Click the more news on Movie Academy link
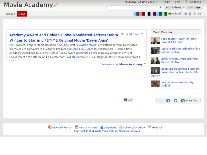207x155 pixels. click(x=121, y=64)
